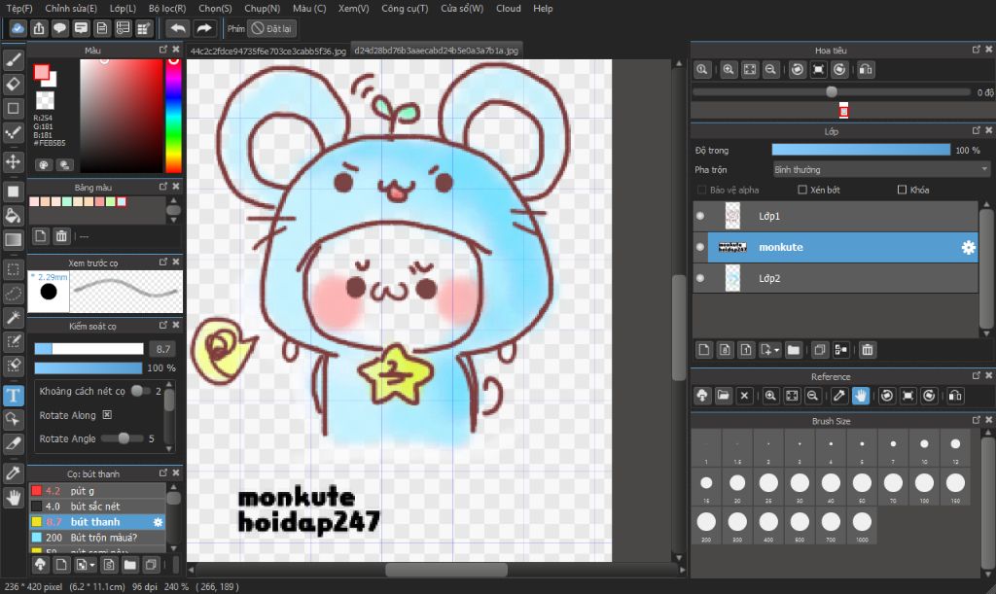The height and width of the screenshot is (594, 996).
Task: Open the Pha trộn blend mode dropdown
Action: (881, 169)
